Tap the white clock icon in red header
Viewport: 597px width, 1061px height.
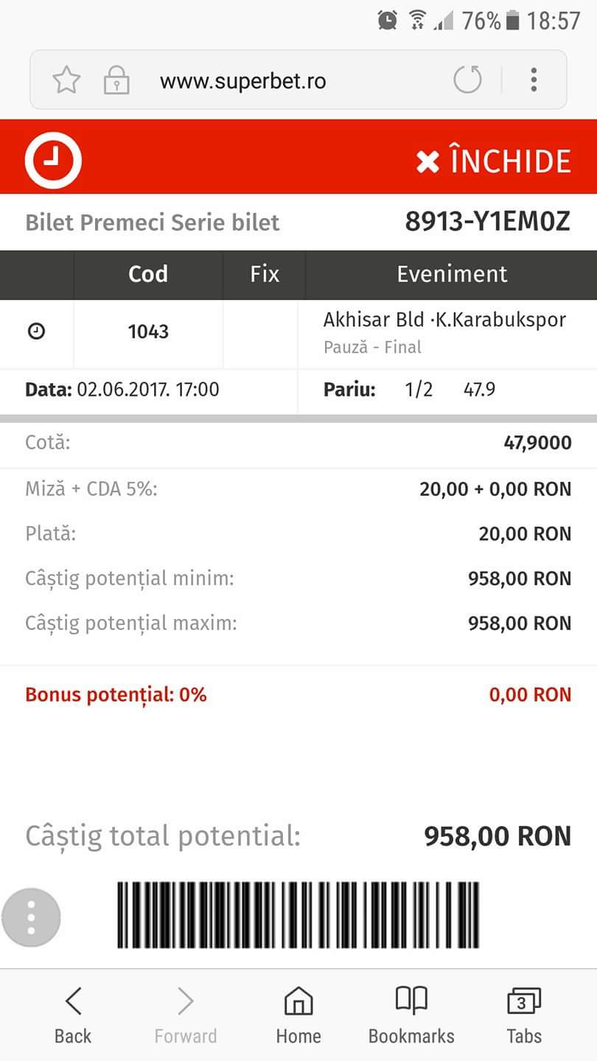pos(53,161)
